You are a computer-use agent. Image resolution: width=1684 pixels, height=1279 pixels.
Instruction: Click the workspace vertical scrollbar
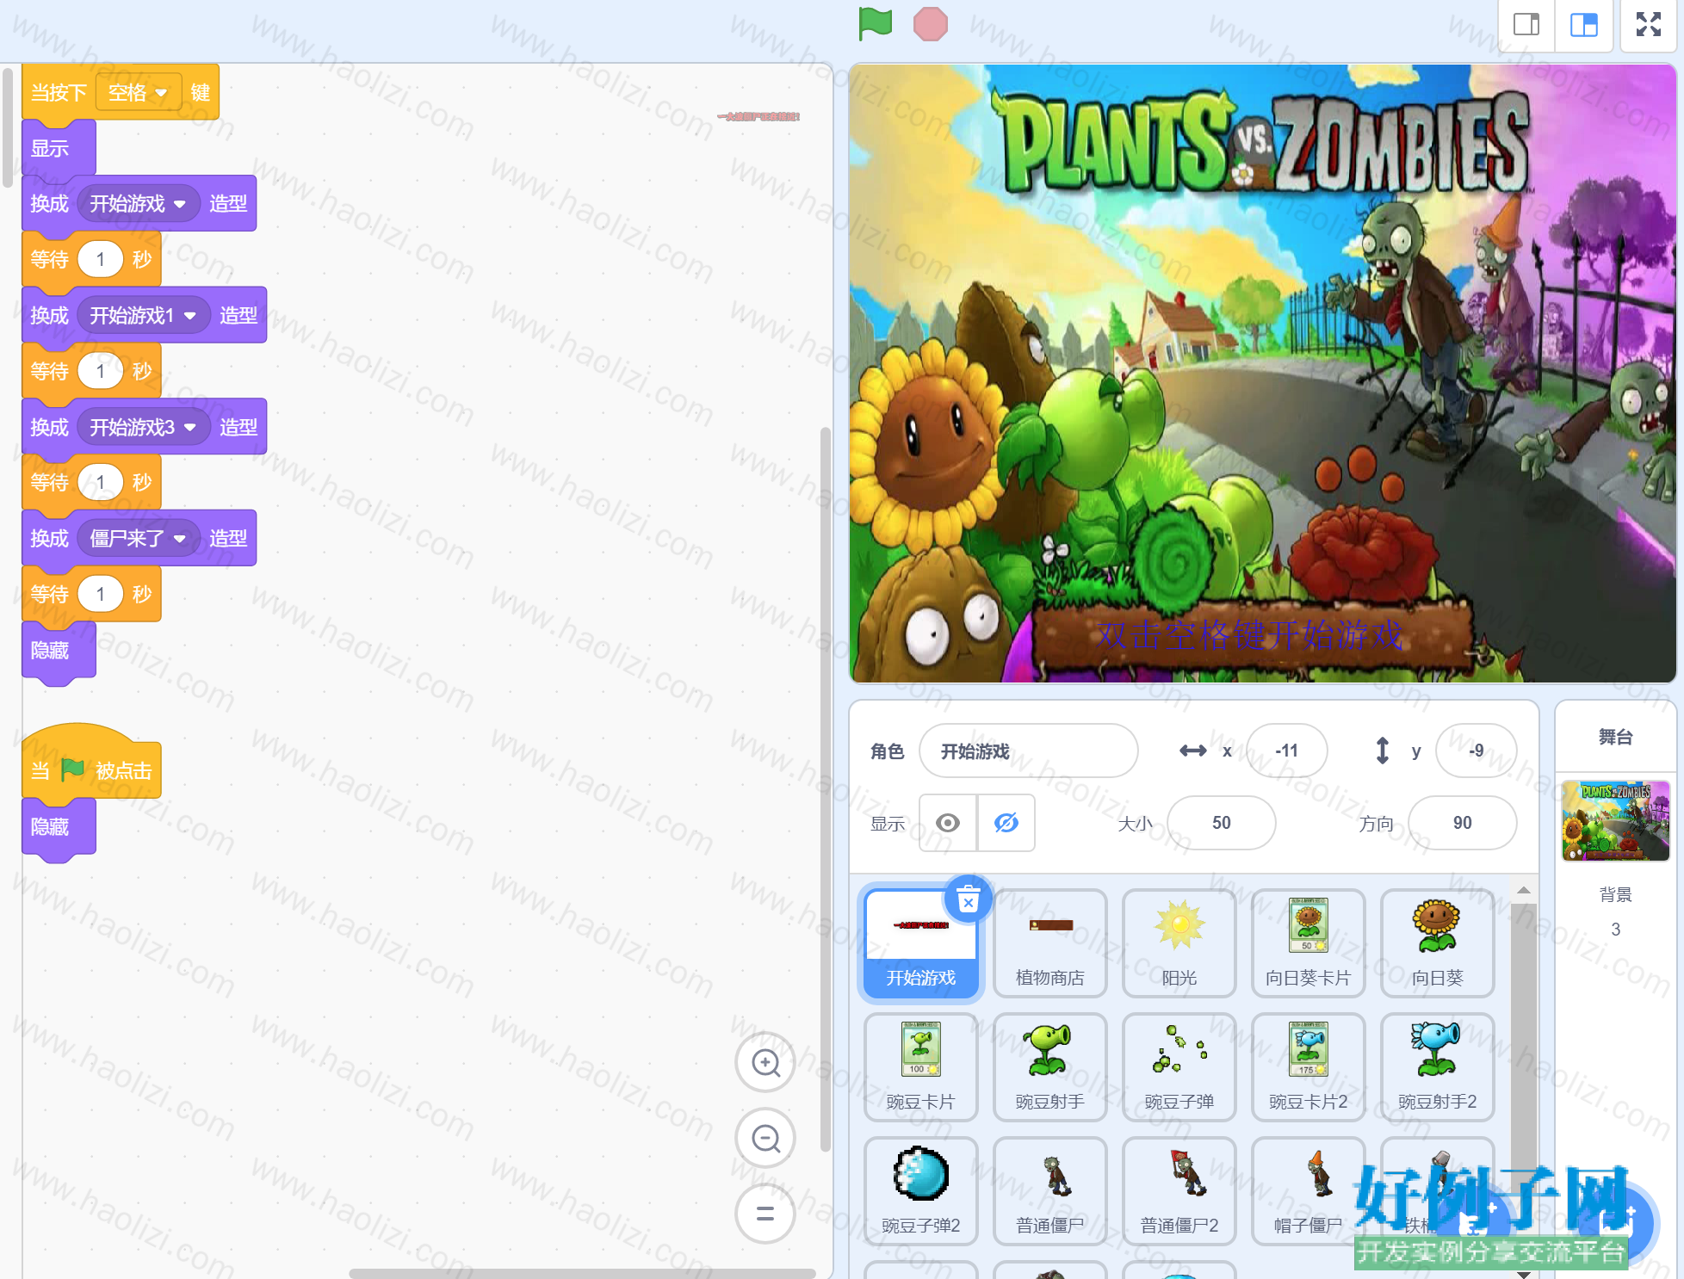click(x=825, y=788)
